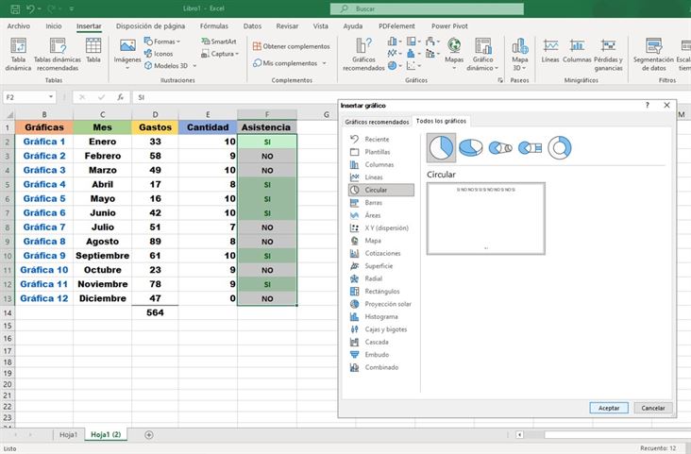Select Barras chart category

pos(380,203)
